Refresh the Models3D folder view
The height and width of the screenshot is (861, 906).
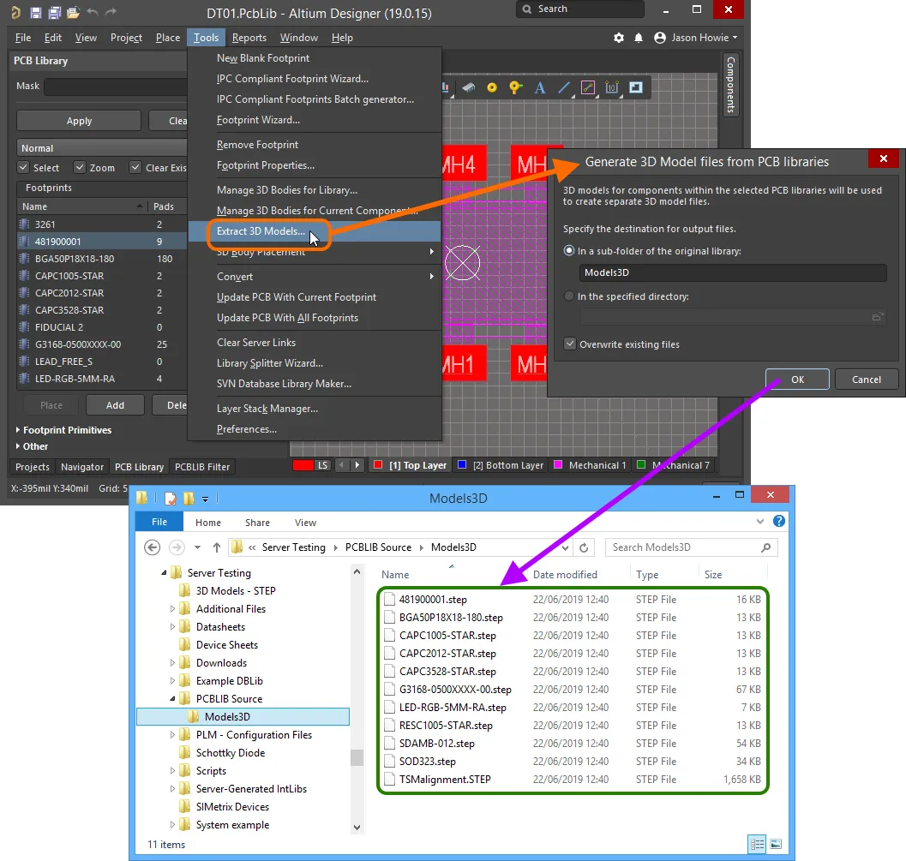584,547
